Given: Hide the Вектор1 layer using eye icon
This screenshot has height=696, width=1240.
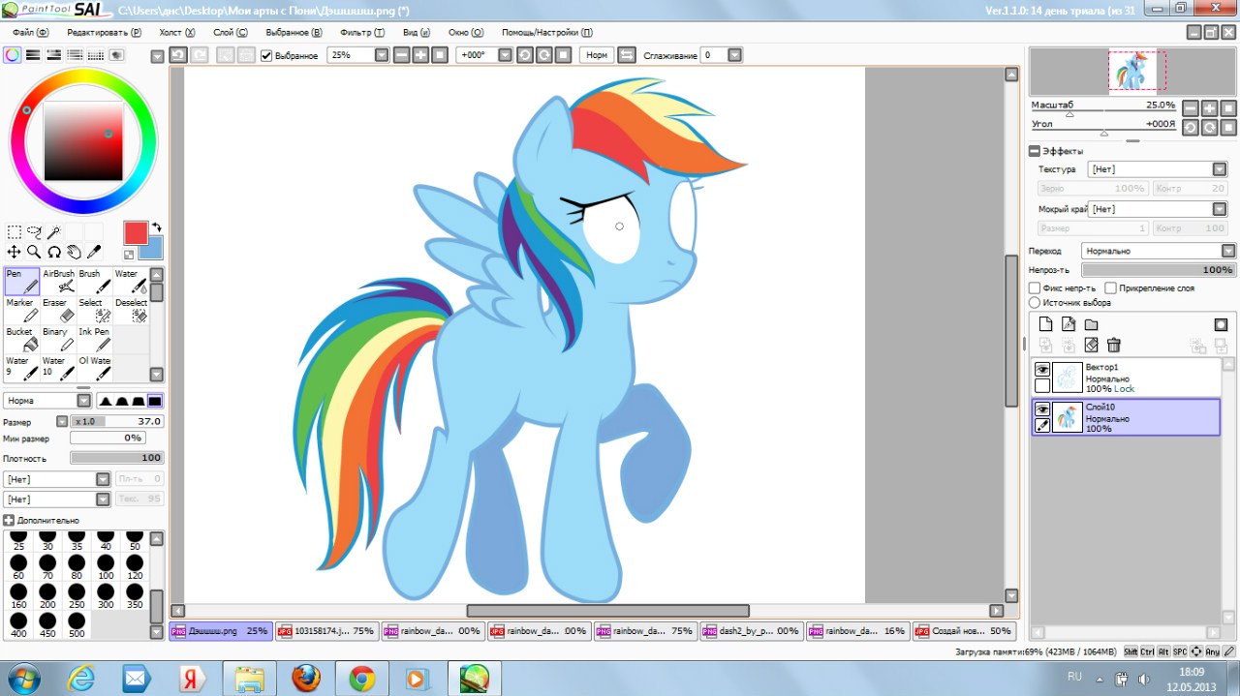Looking at the screenshot, I should tap(1042, 370).
